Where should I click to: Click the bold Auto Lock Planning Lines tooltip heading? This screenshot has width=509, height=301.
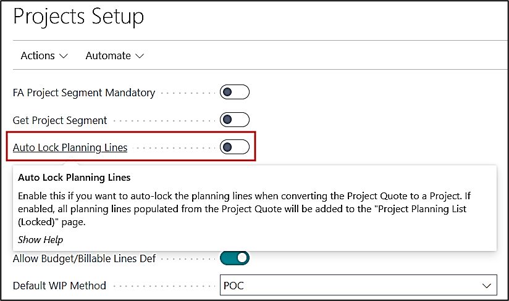coord(74,178)
